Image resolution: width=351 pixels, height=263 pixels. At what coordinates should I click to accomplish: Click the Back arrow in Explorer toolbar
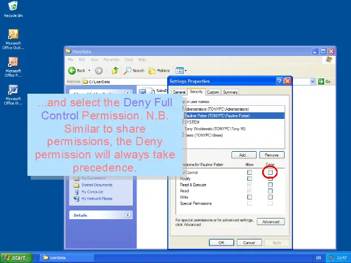(x=76, y=71)
